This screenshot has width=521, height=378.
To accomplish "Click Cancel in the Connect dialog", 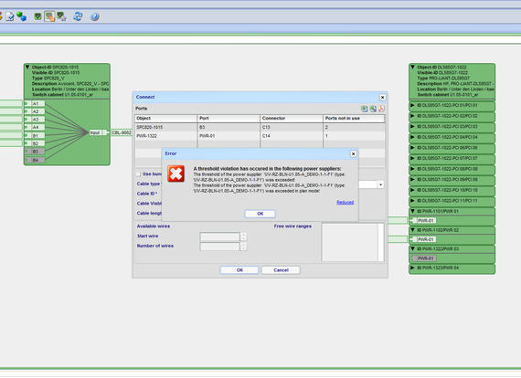I will [281, 270].
